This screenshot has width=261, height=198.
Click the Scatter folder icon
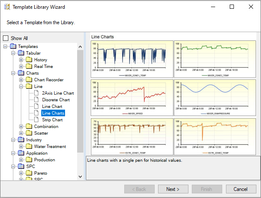click(x=29, y=133)
